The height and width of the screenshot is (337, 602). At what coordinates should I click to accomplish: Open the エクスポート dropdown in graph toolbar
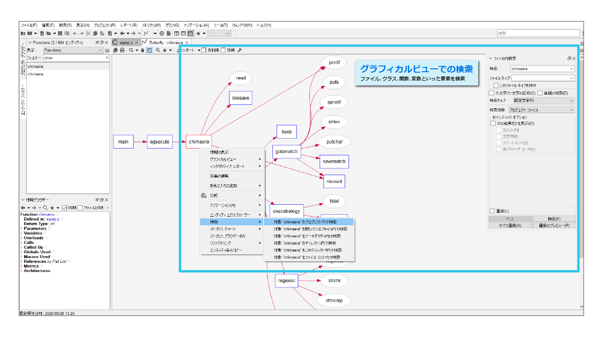188,50
